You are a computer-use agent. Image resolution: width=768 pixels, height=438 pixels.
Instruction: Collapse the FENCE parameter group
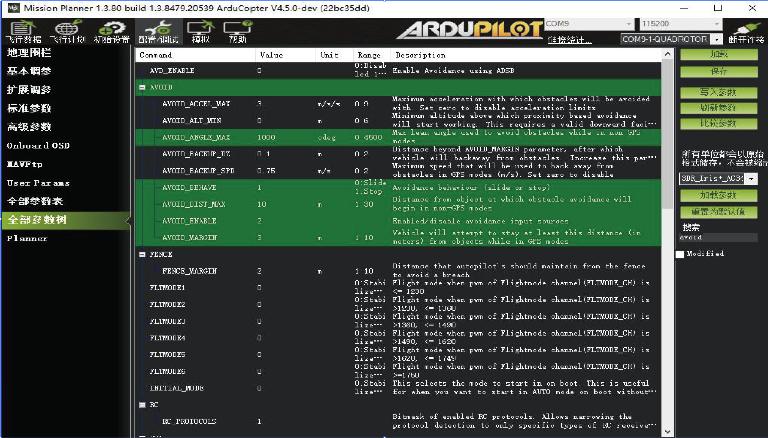pyautogui.click(x=142, y=254)
